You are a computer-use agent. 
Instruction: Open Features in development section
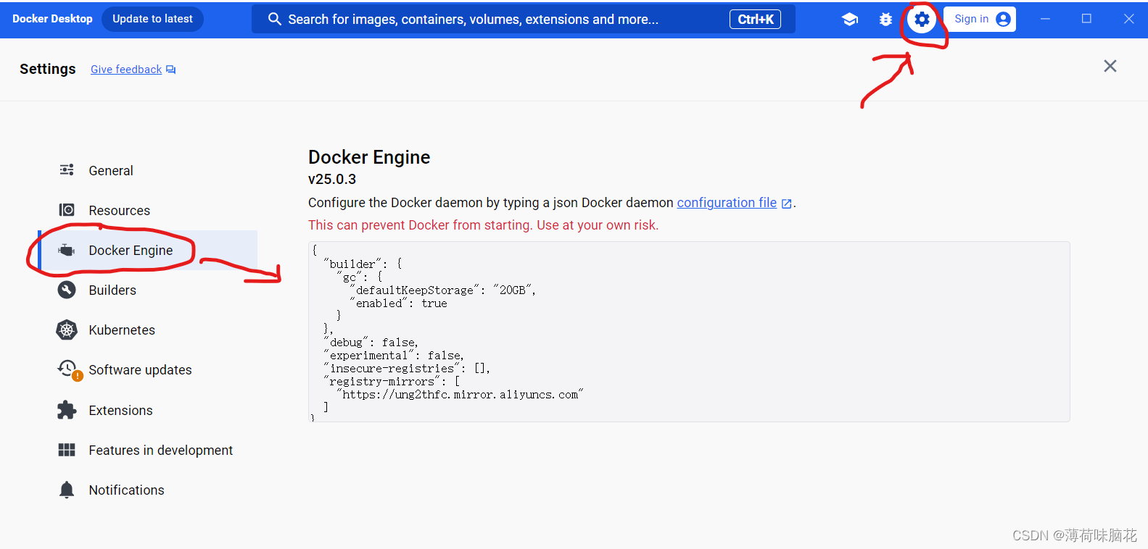point(149,450)
